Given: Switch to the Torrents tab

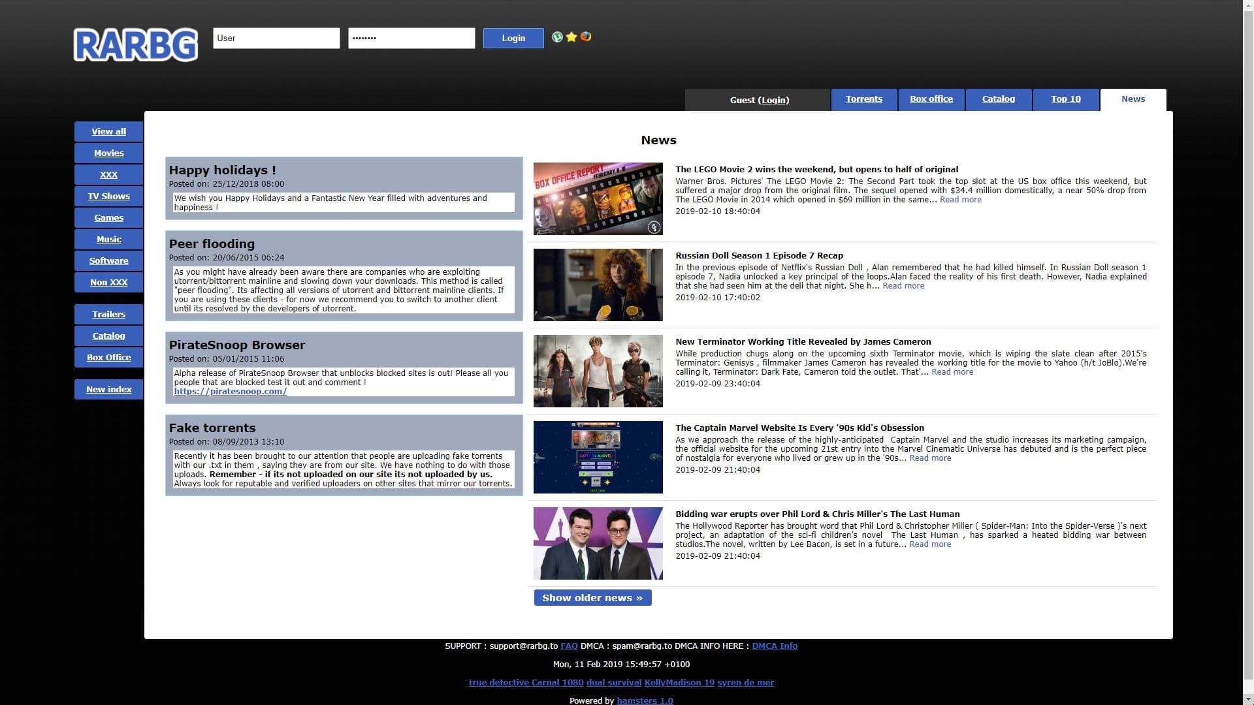Looking at the screenshot, I should tap(863, 99).
